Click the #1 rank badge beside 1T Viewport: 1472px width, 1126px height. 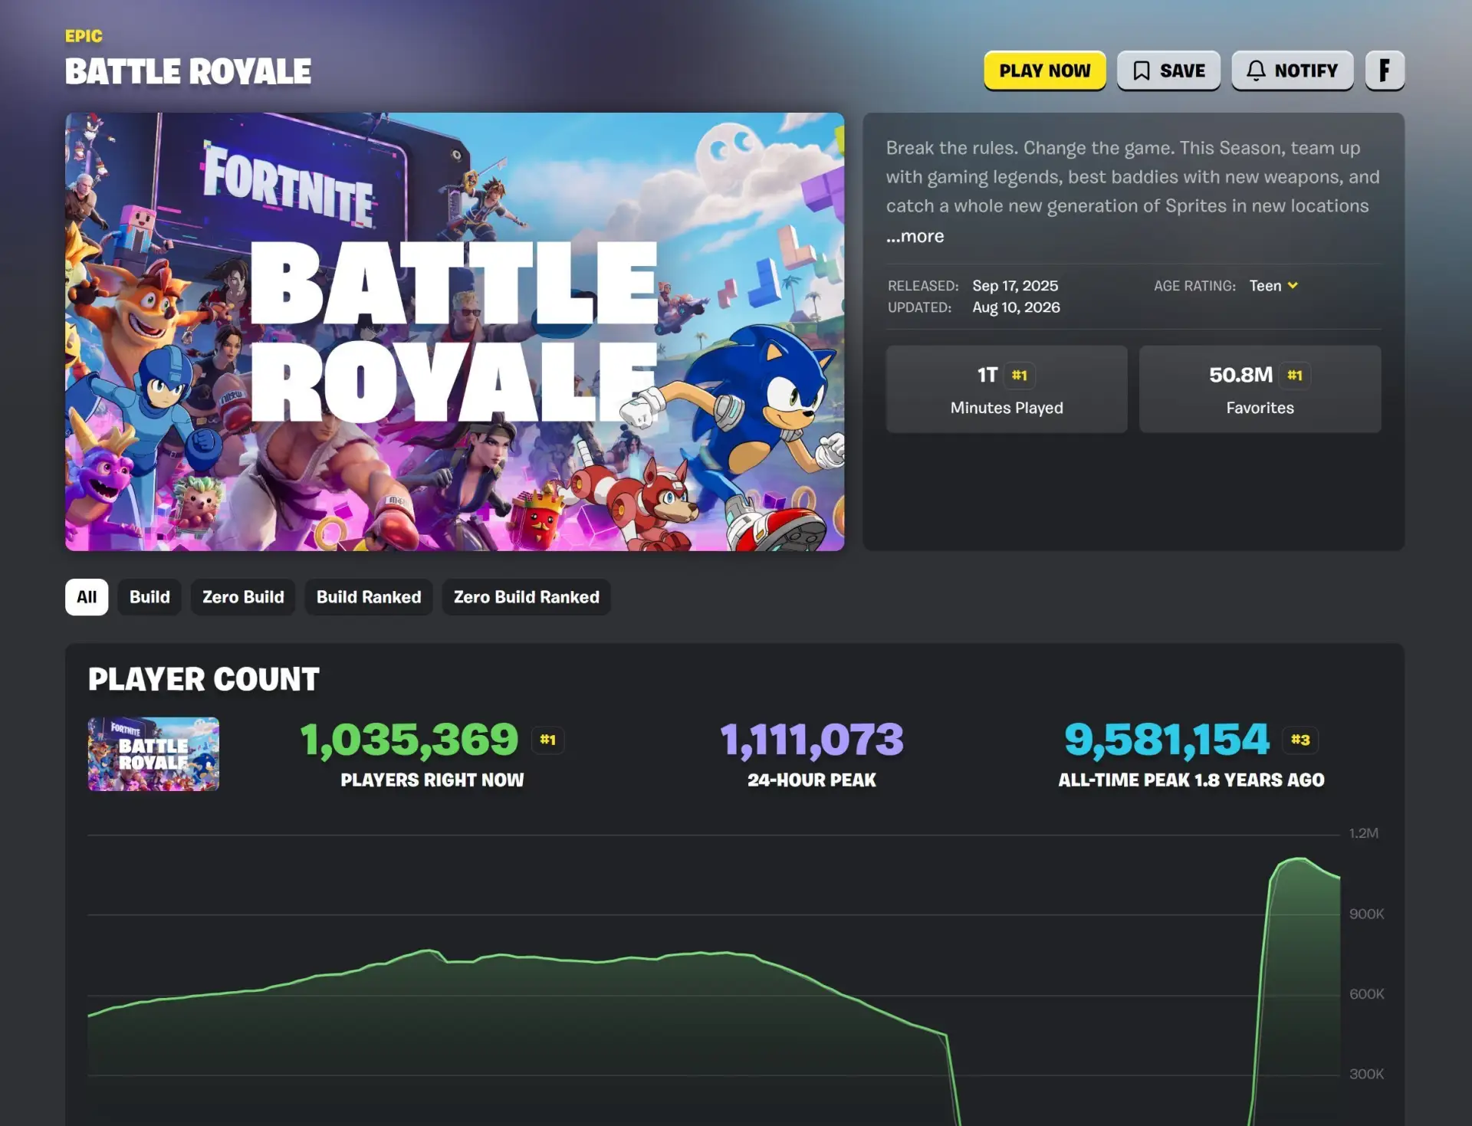(1019, 376)
